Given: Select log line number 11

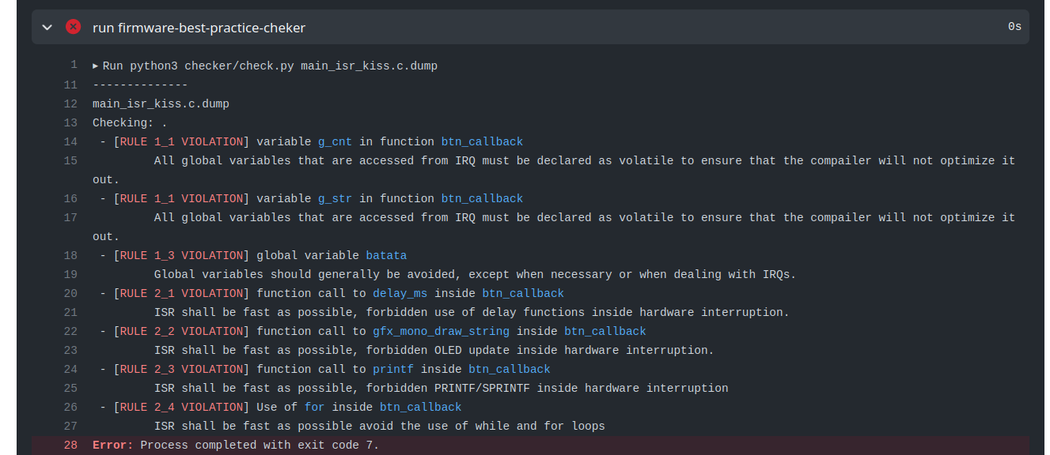Looking at the screenshot, I should coord(70,85).
